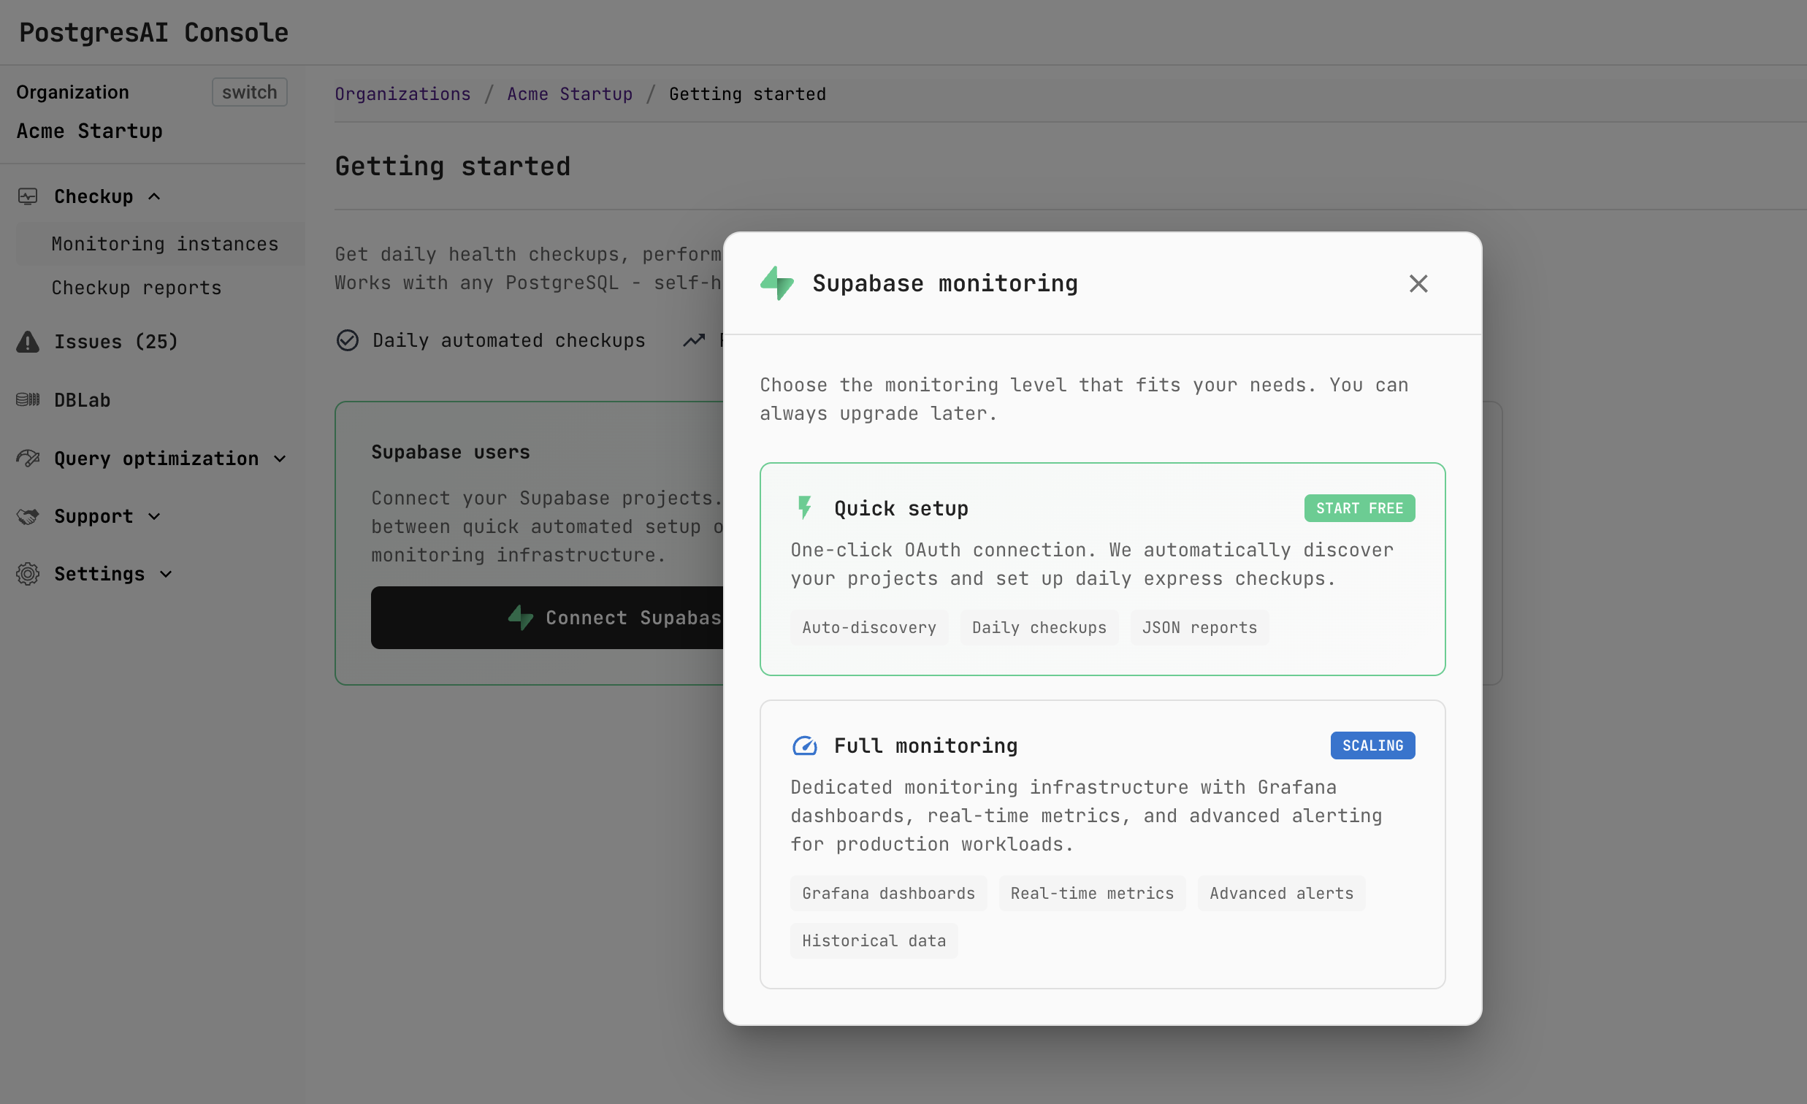Image resolution: width=1807 pixels, height=1104 pixels.
Task: Click the checkmark beside Daily automated checkups
Action: [x=348, y=340]
